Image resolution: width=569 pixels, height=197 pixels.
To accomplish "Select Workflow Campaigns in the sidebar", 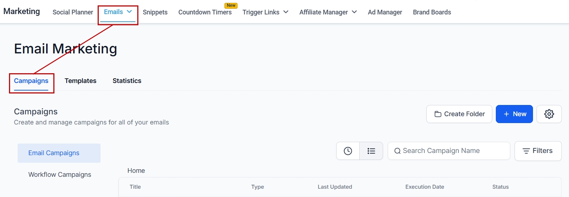I will pos(60,175).
